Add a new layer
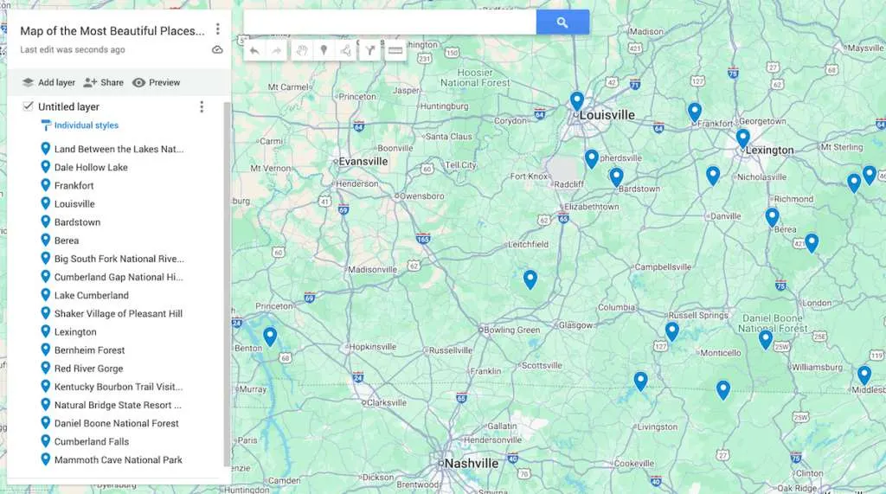 tap(48, 82)
